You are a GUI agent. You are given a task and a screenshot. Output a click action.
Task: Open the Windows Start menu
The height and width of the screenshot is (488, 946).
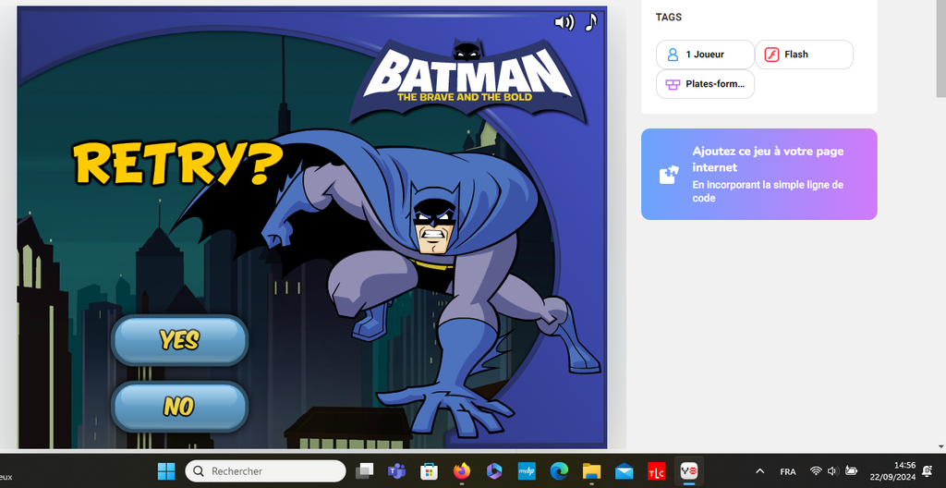click(166, 471)
